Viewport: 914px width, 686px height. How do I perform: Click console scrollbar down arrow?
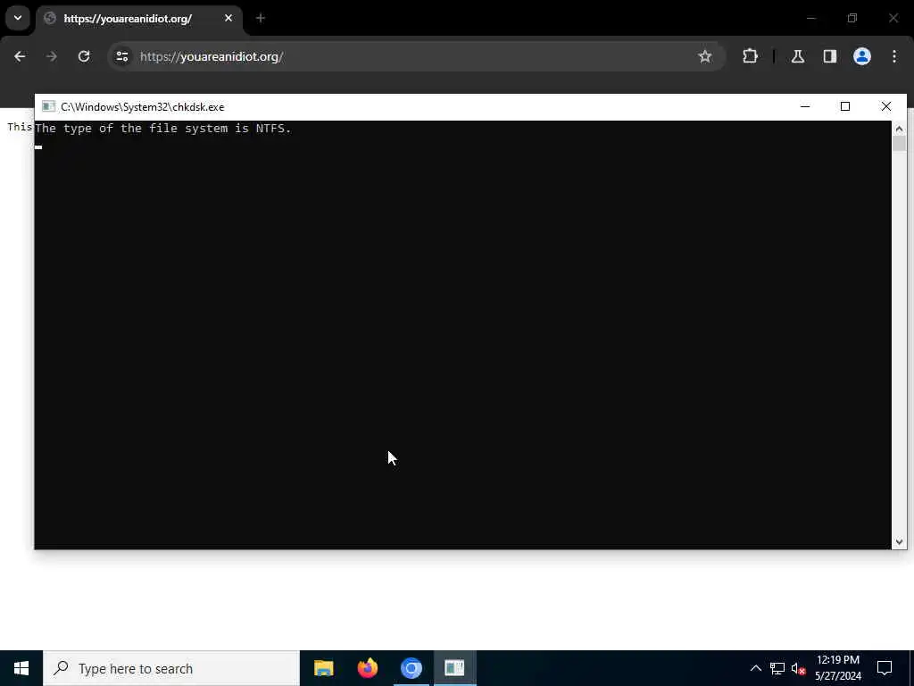[899, 542]
